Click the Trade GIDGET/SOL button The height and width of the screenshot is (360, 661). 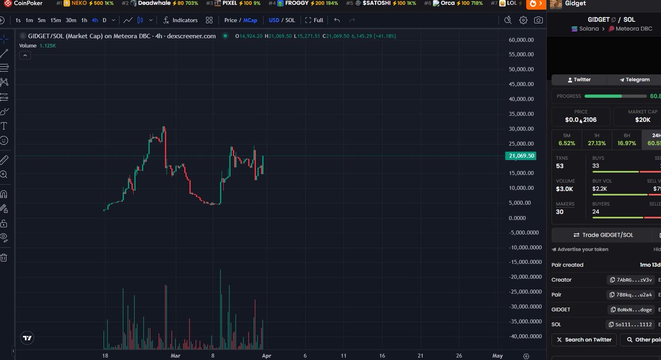(x=604, y=234)
